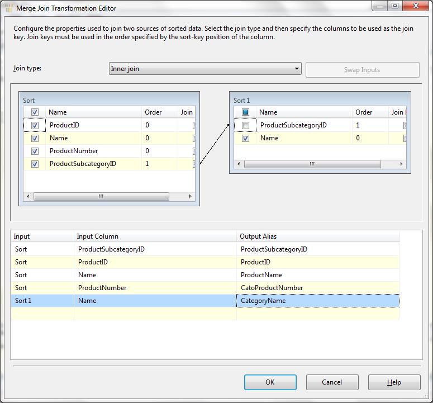Click the empty row below Sort 1

pyautogui.click(x=155, y=314)
